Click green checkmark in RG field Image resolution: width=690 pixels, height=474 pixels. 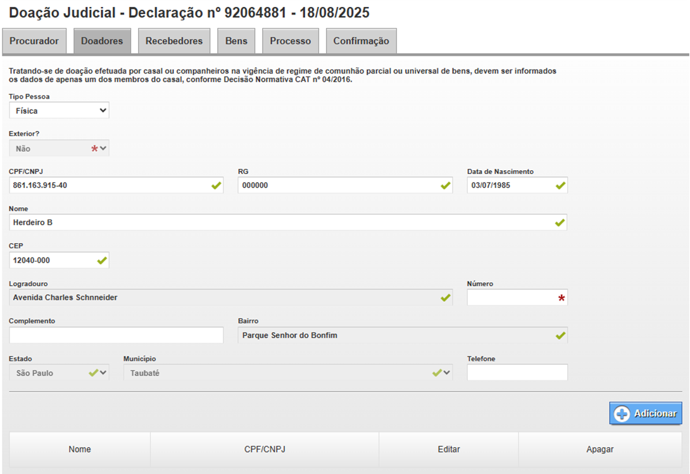pyautogui.click(x=446, y=185)
